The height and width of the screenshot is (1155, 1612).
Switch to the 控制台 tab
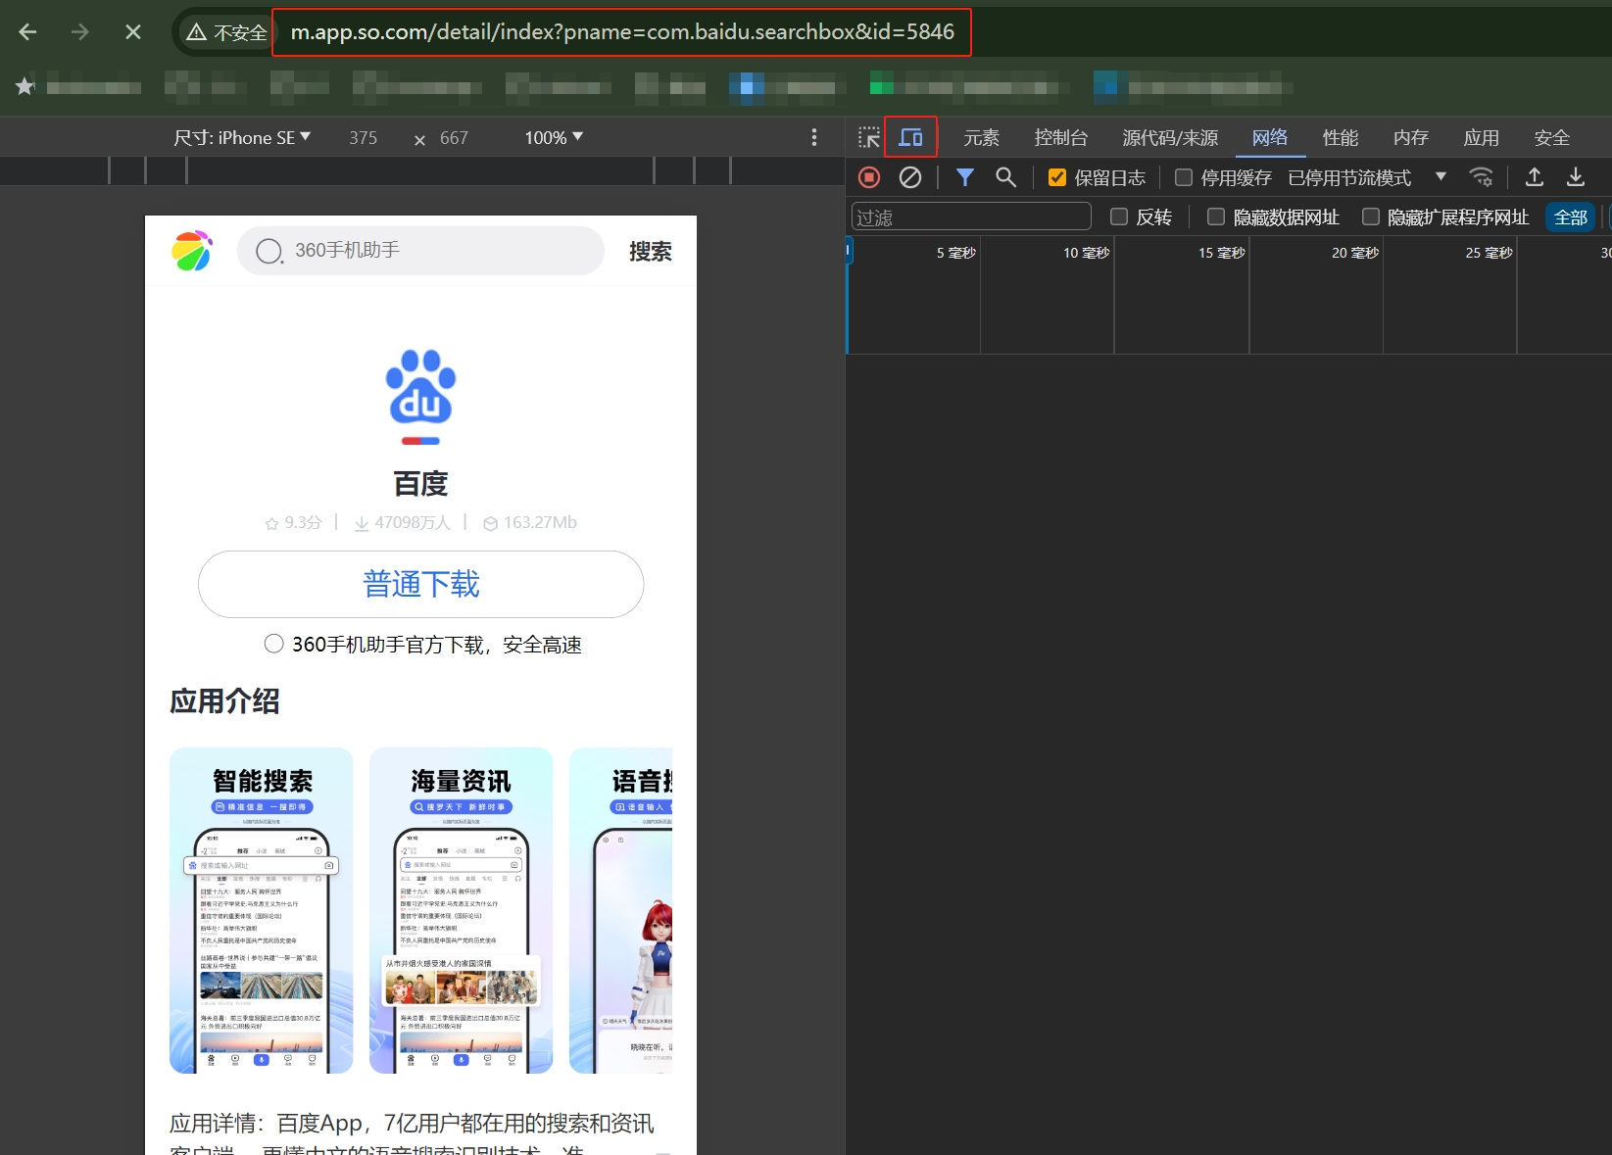click(1061, 137)
